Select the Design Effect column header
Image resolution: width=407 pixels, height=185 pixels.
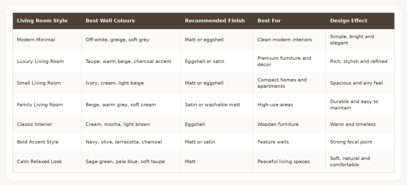tap(360, 21)
